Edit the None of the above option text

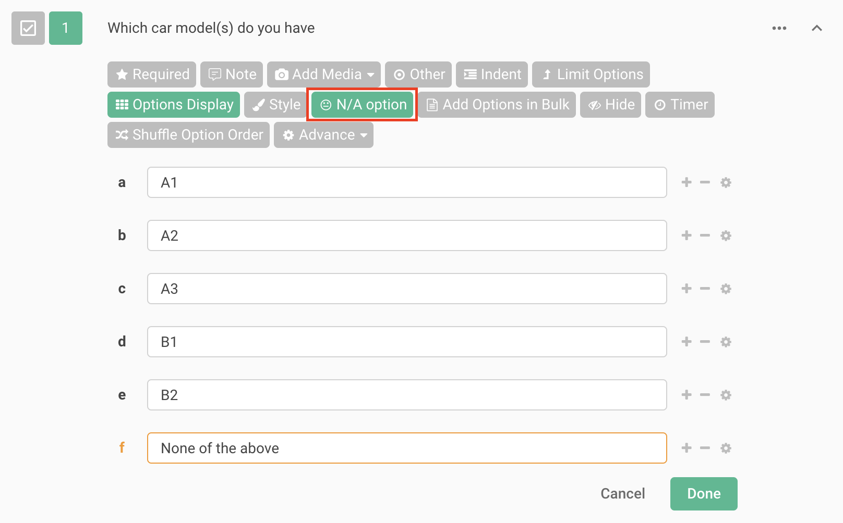pos(407,448)
